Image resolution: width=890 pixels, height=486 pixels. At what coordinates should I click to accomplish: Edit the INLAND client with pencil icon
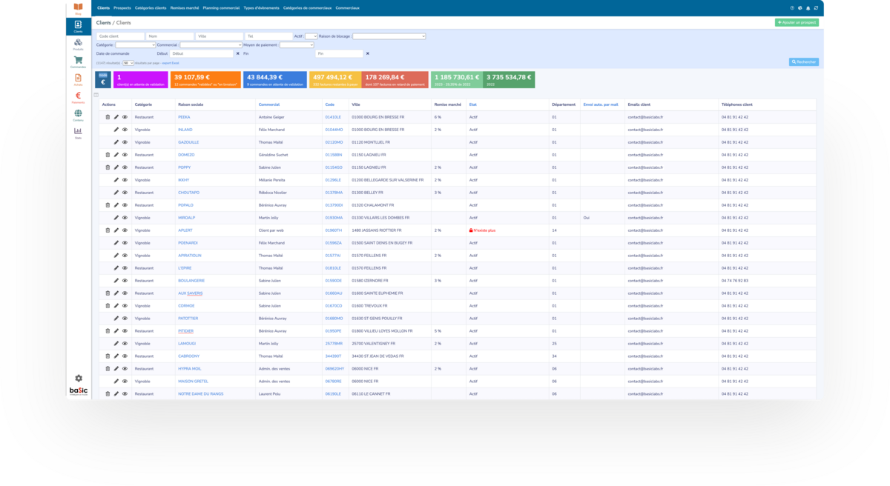tap(116, 130)
